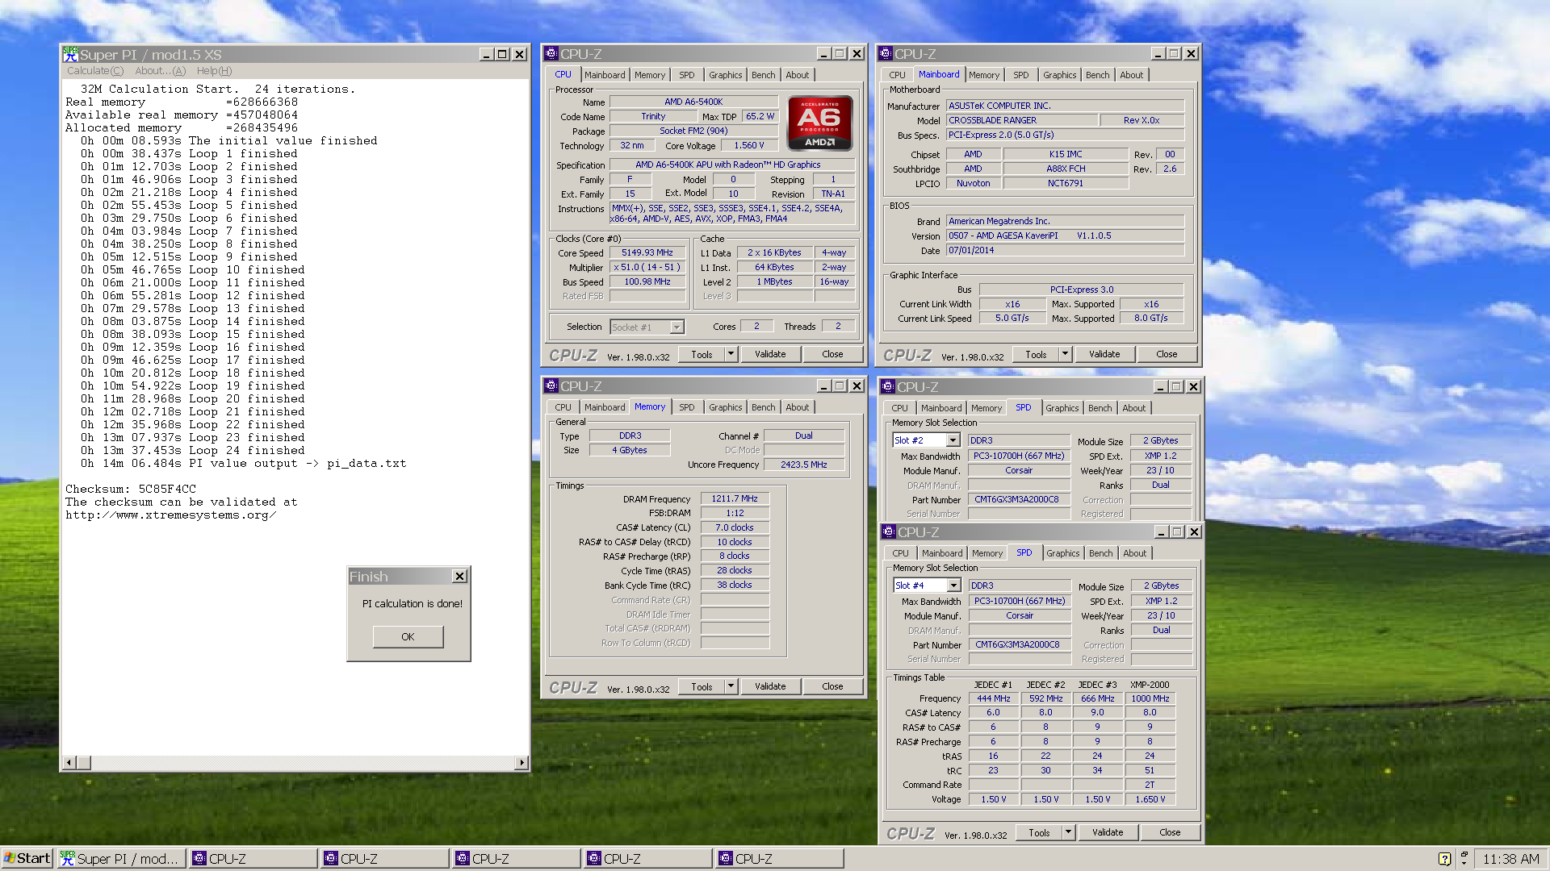The height and width of the screenshot is (871, 1550).
Task: Click the multiplier value x 51.0
Action: coord(647,267)
